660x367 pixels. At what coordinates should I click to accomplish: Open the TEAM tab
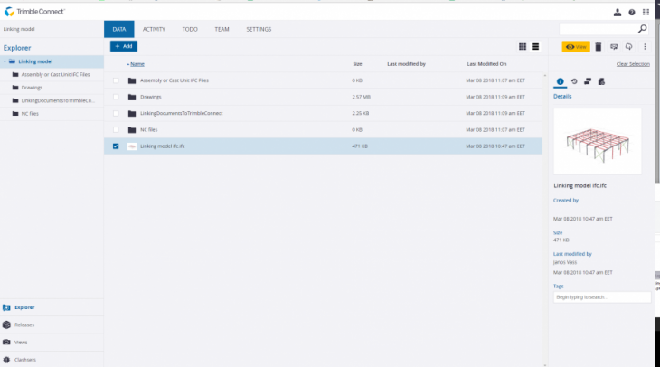222,29
